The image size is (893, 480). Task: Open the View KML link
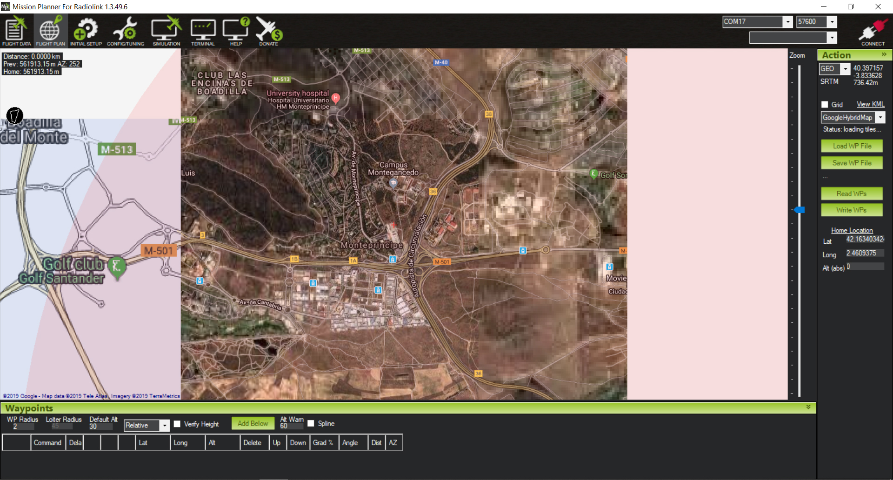(870, 105)
